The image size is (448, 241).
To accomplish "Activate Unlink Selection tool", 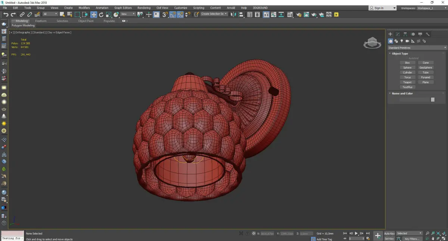I will pyautogui.click(x=30, y=15).
